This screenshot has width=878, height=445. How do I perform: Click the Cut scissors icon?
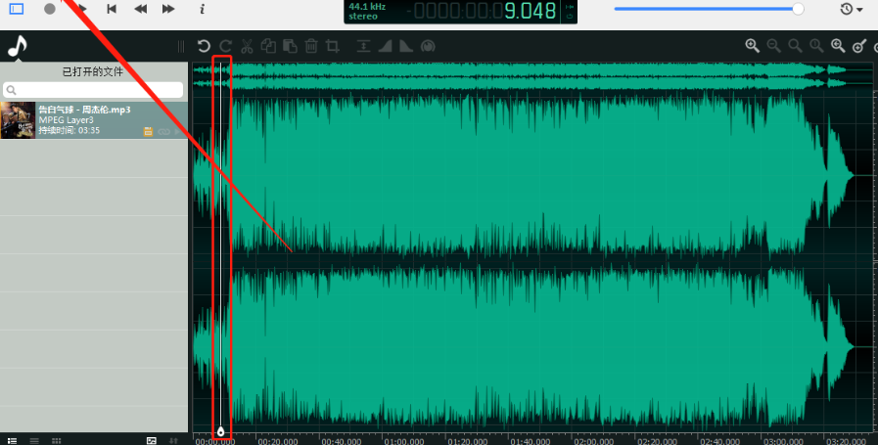(x=247, y=46)
